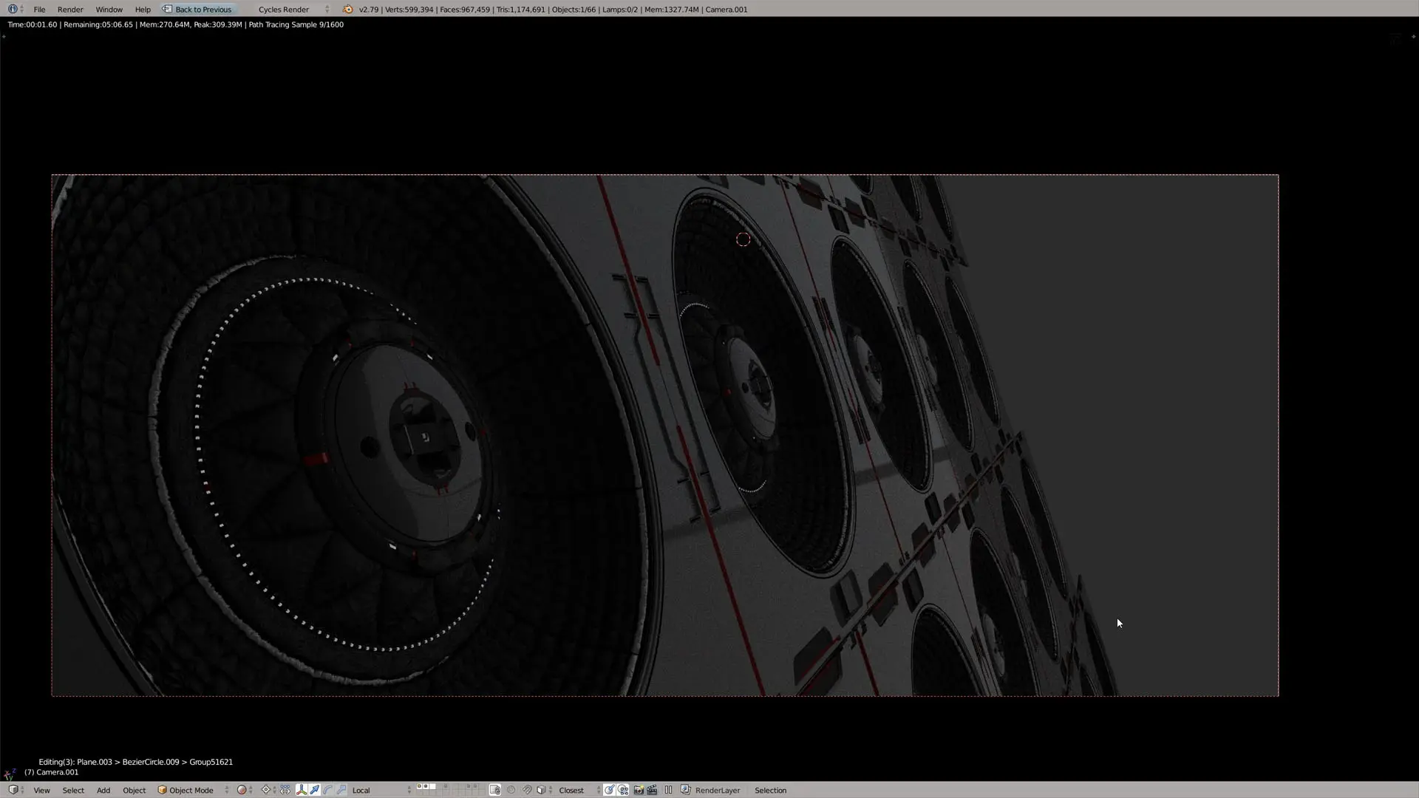Open the Add menu in 3D header
This screenshot has height=798, width=1419.
pyautogui.click(x=103, y=790)
